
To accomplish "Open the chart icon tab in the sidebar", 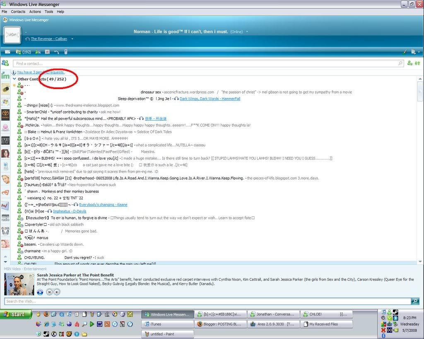I will pos(5,205).
